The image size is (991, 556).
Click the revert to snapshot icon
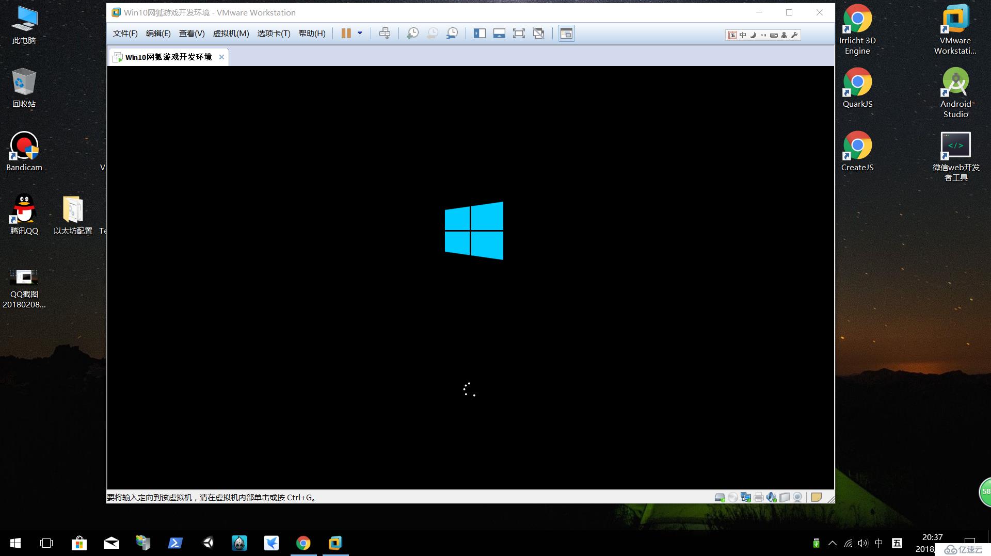click(432, 34)
